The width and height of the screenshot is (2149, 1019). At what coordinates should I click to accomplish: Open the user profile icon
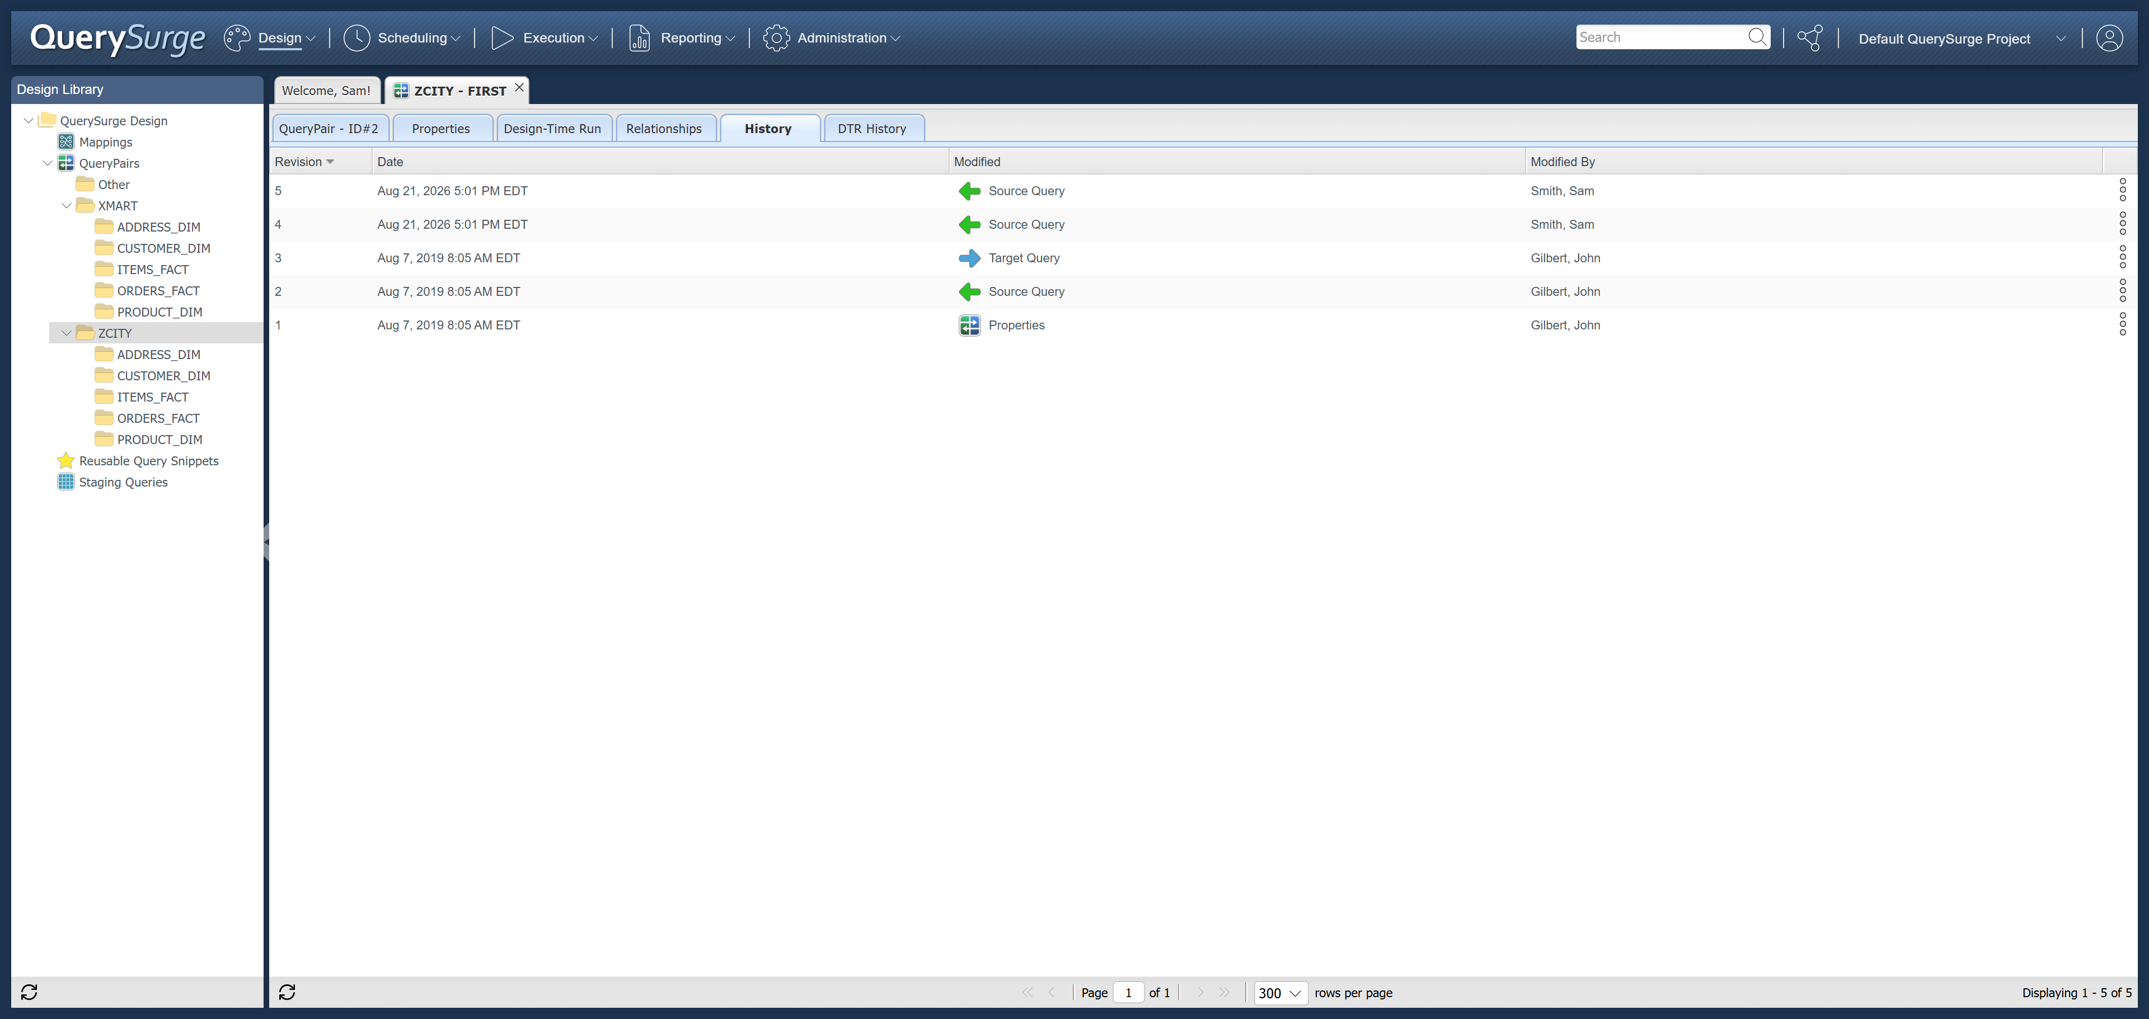2109,37
